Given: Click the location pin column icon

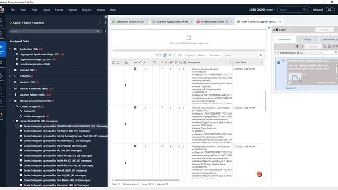Looking at the screenshot, I should click(x=176, y=62).
